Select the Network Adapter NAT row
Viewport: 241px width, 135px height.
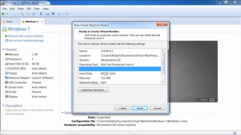[120, 82]
